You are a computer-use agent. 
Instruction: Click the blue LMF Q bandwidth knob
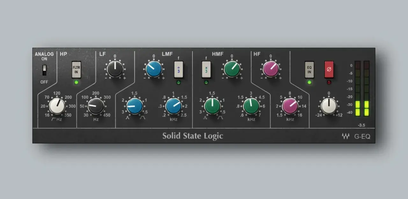click(135, 106)
